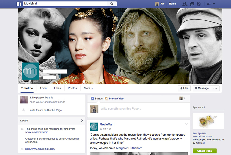Click the 23 hrs post timestamp
The height and width of the screenshot is (155, 231).
[103, 129]
